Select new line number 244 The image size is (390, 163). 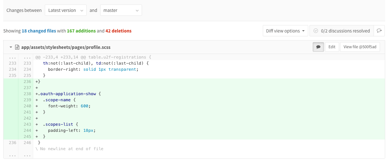[x=27, y=131]
